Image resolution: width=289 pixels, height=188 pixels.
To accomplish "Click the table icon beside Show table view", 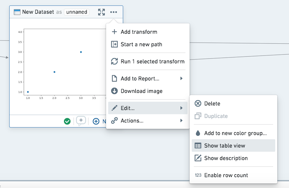I will pos(198,145).
